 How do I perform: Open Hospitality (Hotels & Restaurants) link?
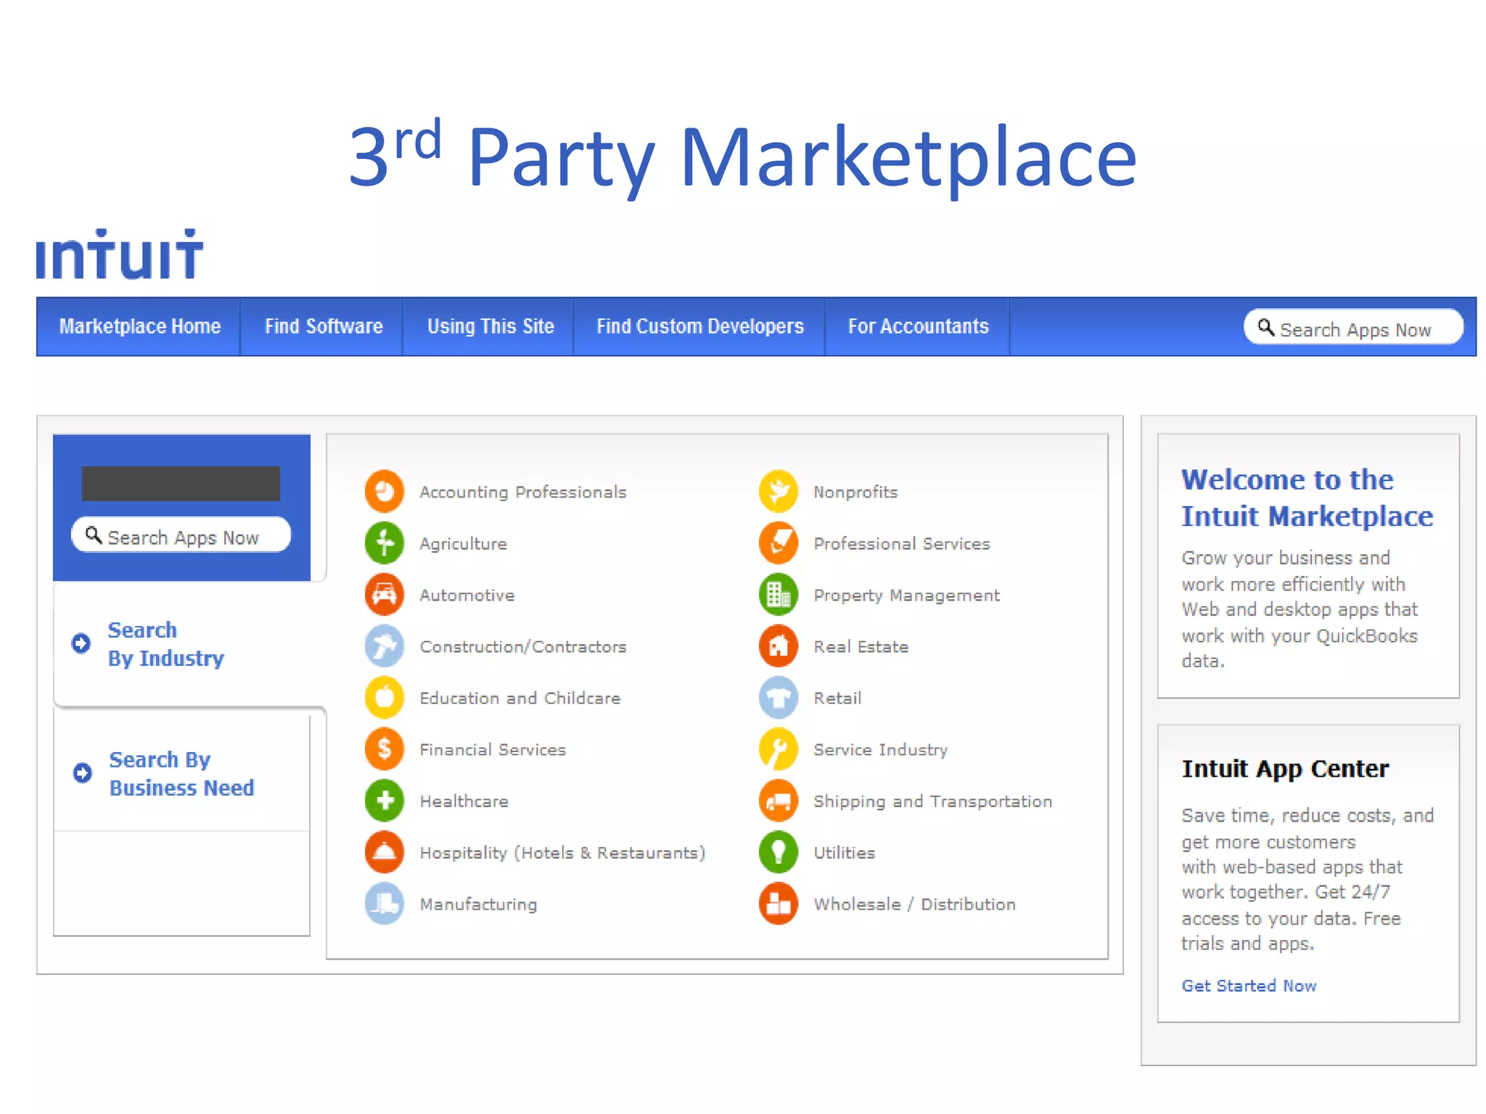pos(562,853)
